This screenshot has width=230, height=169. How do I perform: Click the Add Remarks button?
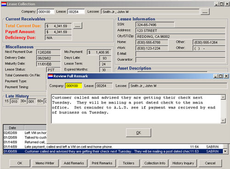[x=74, y=163]
